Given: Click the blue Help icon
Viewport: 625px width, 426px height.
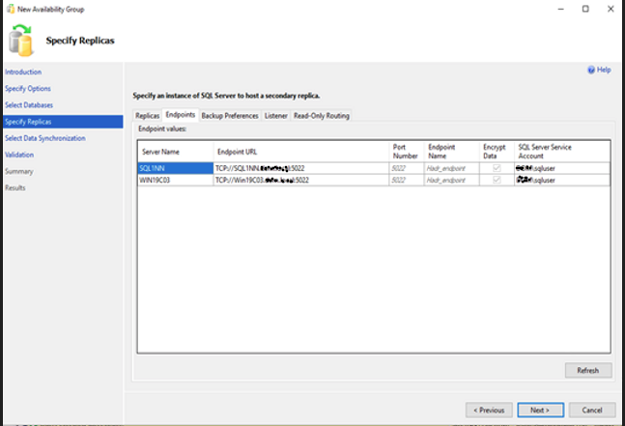Looking at the screenshot, I should [x=592, y=71].
